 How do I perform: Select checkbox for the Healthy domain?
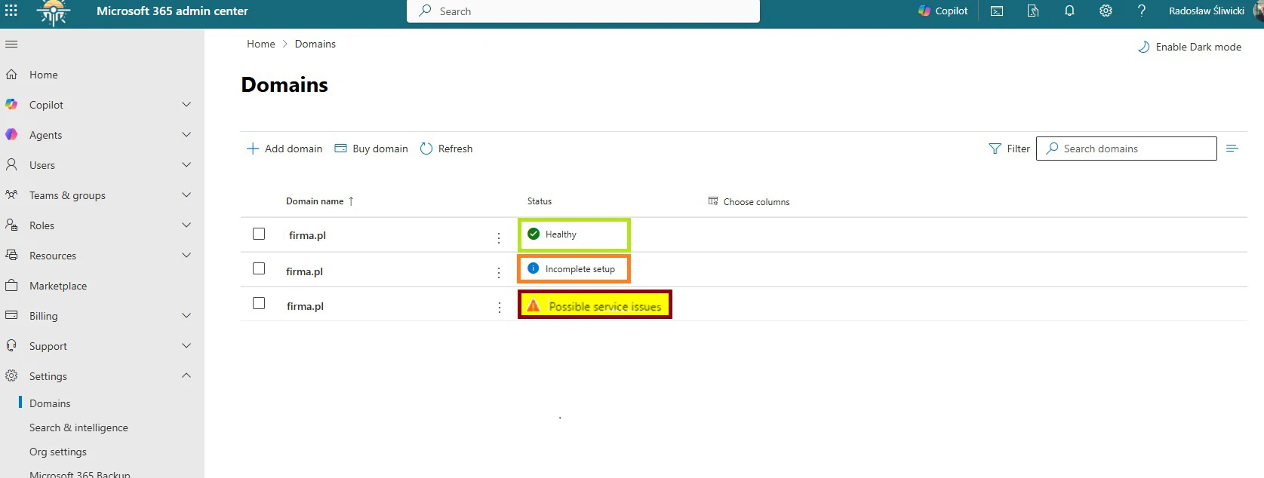click(x=259, y=234)
